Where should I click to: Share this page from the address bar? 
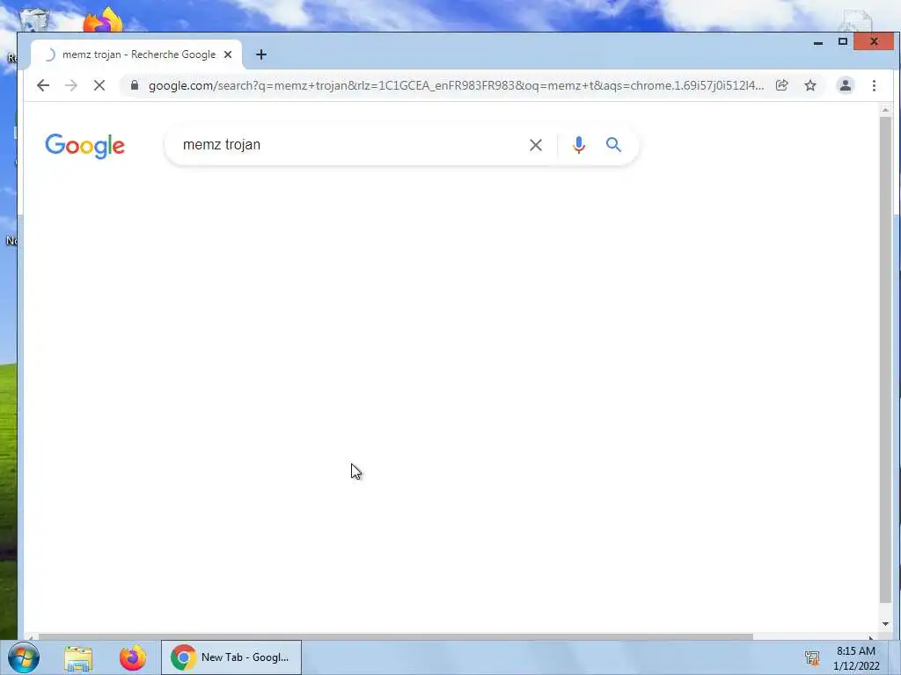[x=781, y=85]
